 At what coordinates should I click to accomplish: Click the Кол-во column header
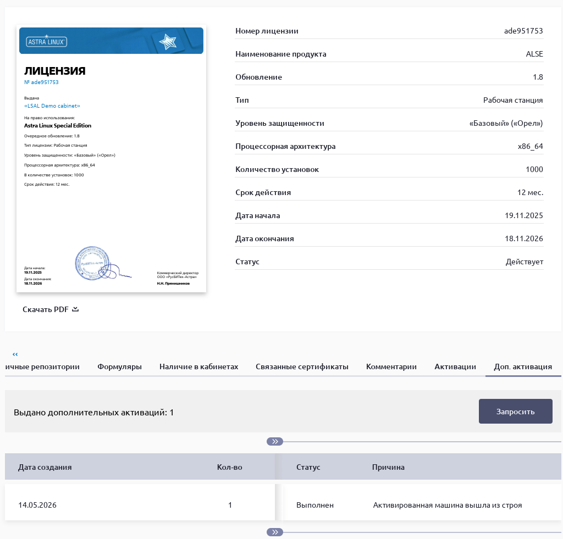click(x=229, y=467)
